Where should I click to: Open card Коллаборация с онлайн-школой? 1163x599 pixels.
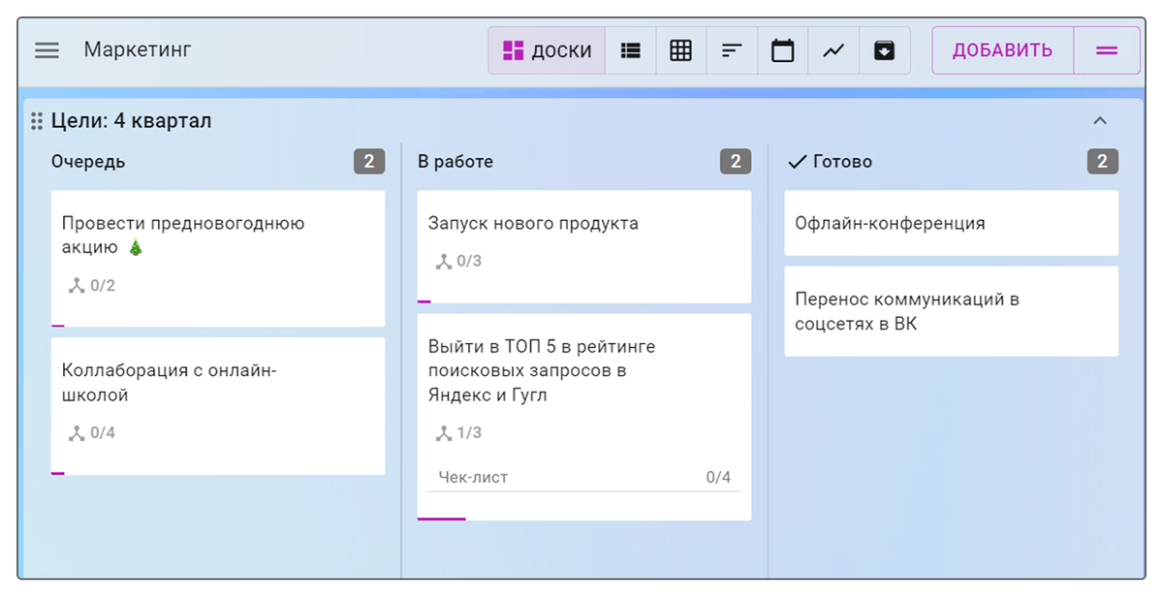pos(218,406)
